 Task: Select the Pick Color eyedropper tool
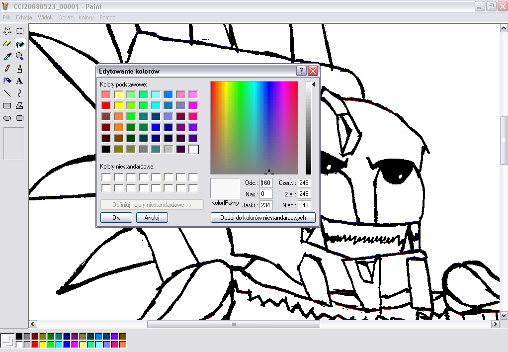(7, 56)
